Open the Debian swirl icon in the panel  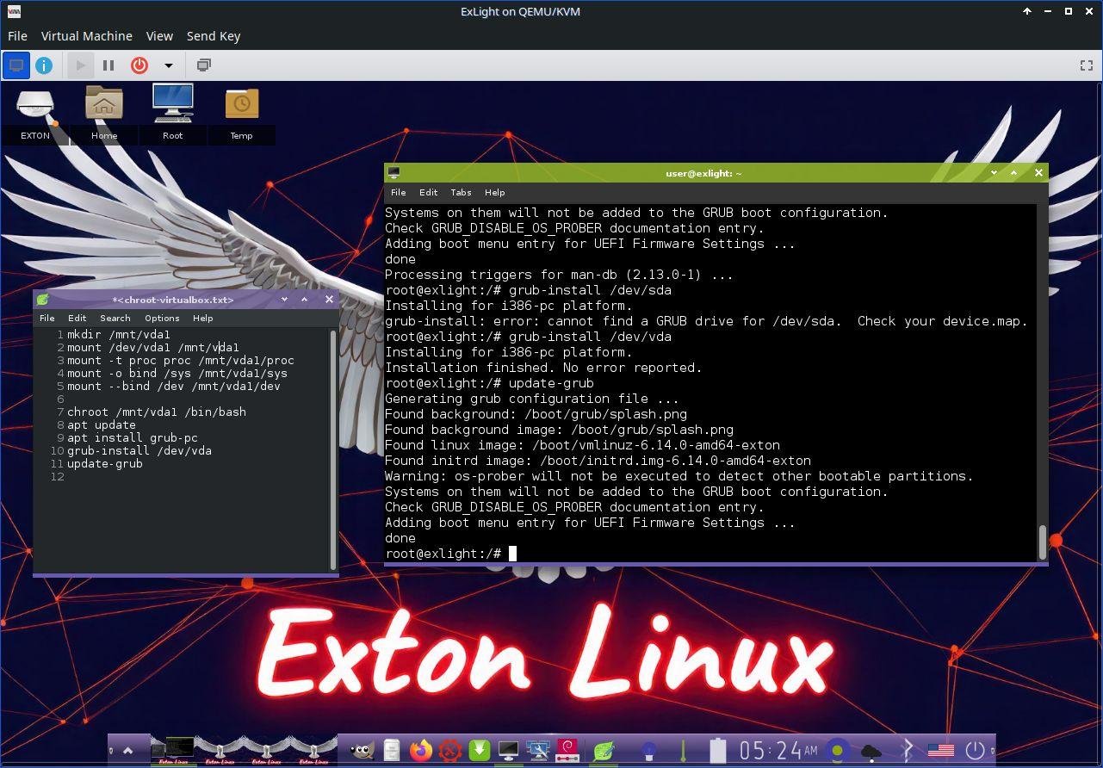tap(567, 751)
